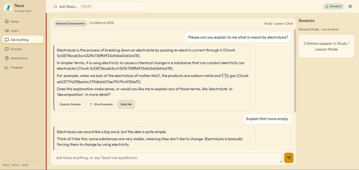Click the Sources panel heading
The height and width of the screenshot is (170, 359).
coord(306,20)
